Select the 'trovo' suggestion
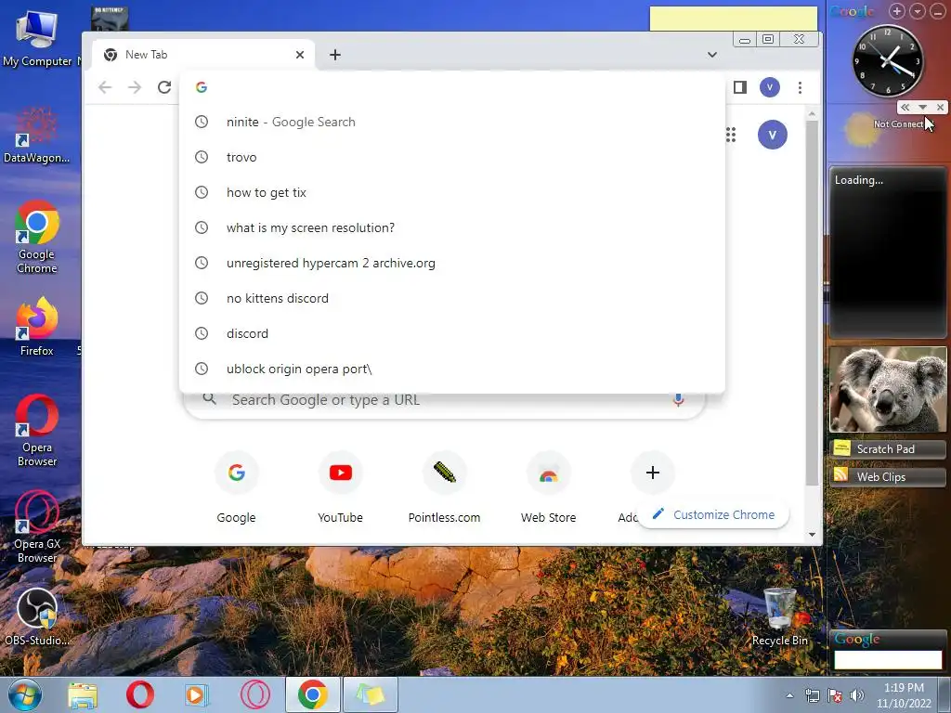This screenshot has height=713, width=951. coord(452,157)
